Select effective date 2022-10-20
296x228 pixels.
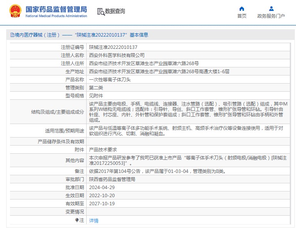(102, 196)
